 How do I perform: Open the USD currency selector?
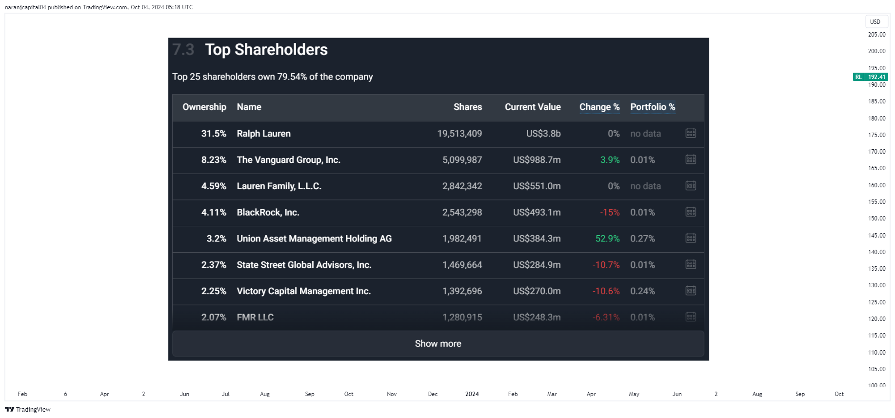(x=875, y=22)
